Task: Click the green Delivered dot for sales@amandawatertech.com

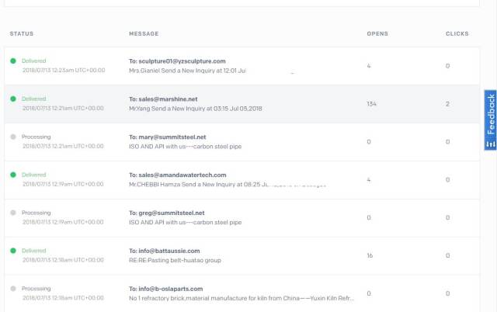Action: pos(12,175)
